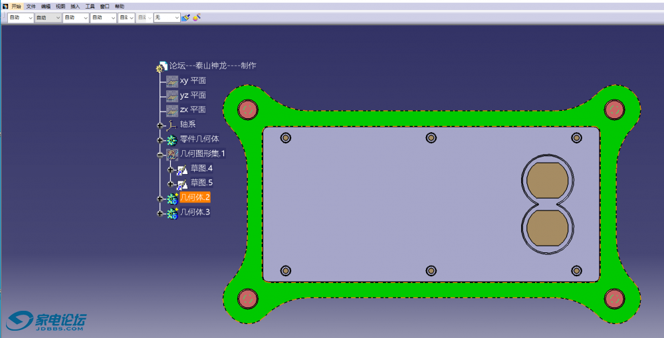Viewport: 664px width, 338px height.
Task: Expand the 草图.5 tree node
Action: (171, 184)
